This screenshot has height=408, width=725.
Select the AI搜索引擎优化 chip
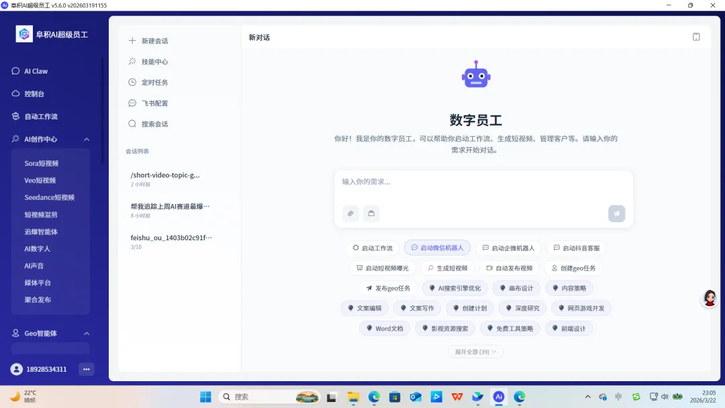coord(455,289)
